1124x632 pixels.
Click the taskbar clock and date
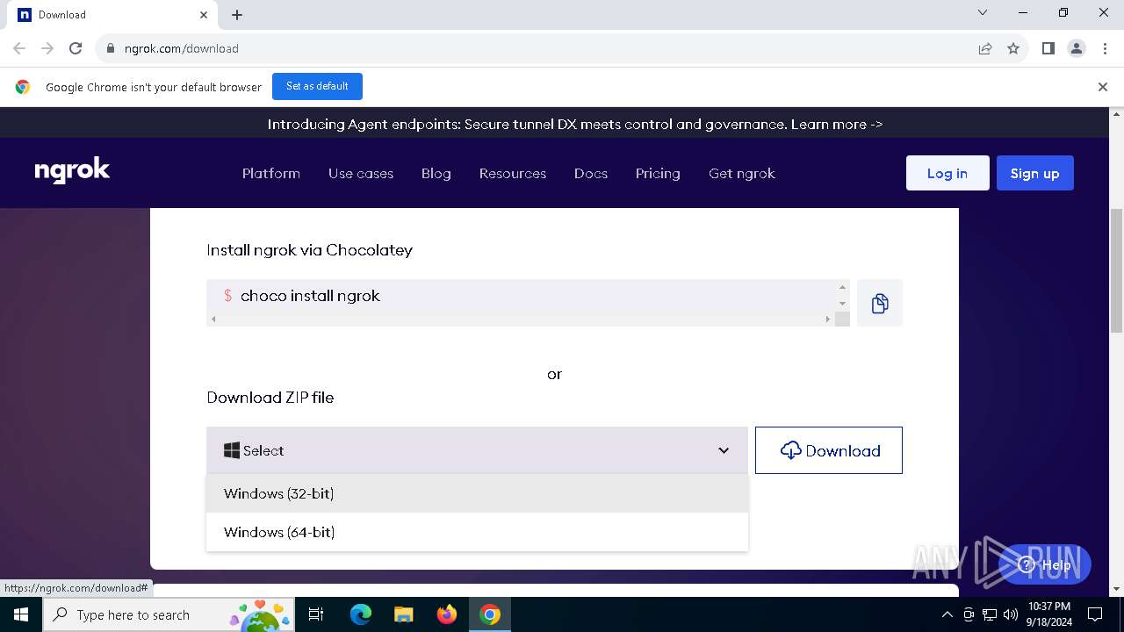[x=1048, y=614]
